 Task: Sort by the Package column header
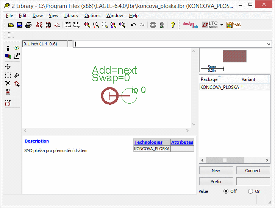click(x=219, y=79)
